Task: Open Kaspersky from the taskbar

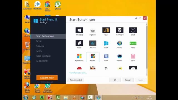Action: tap(50, 97)
